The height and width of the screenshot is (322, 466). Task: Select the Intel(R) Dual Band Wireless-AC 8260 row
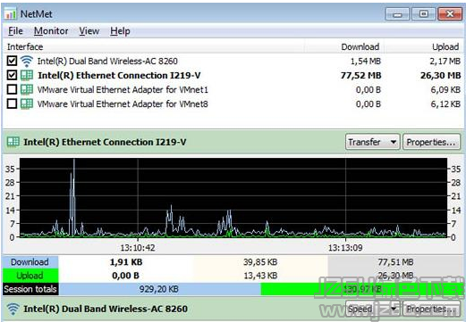coord(233,62)
